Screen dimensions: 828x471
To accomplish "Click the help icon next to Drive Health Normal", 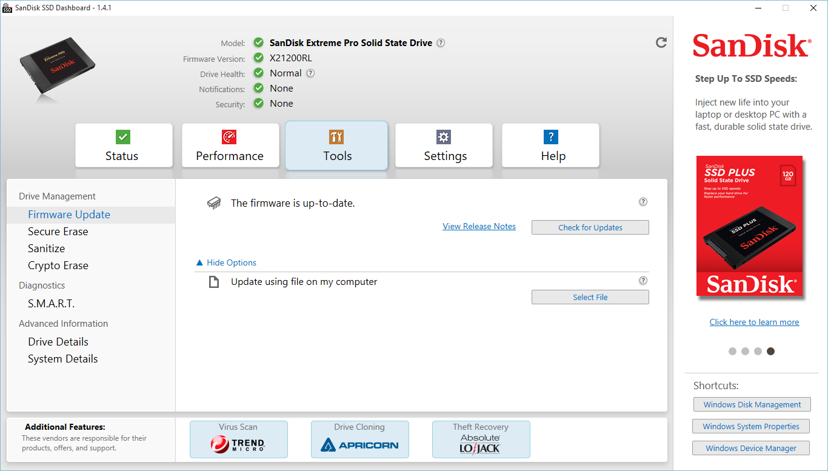I will (x=310, y=73).
